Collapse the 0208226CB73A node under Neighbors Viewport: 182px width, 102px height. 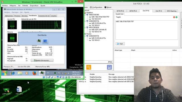pos(85,21)
